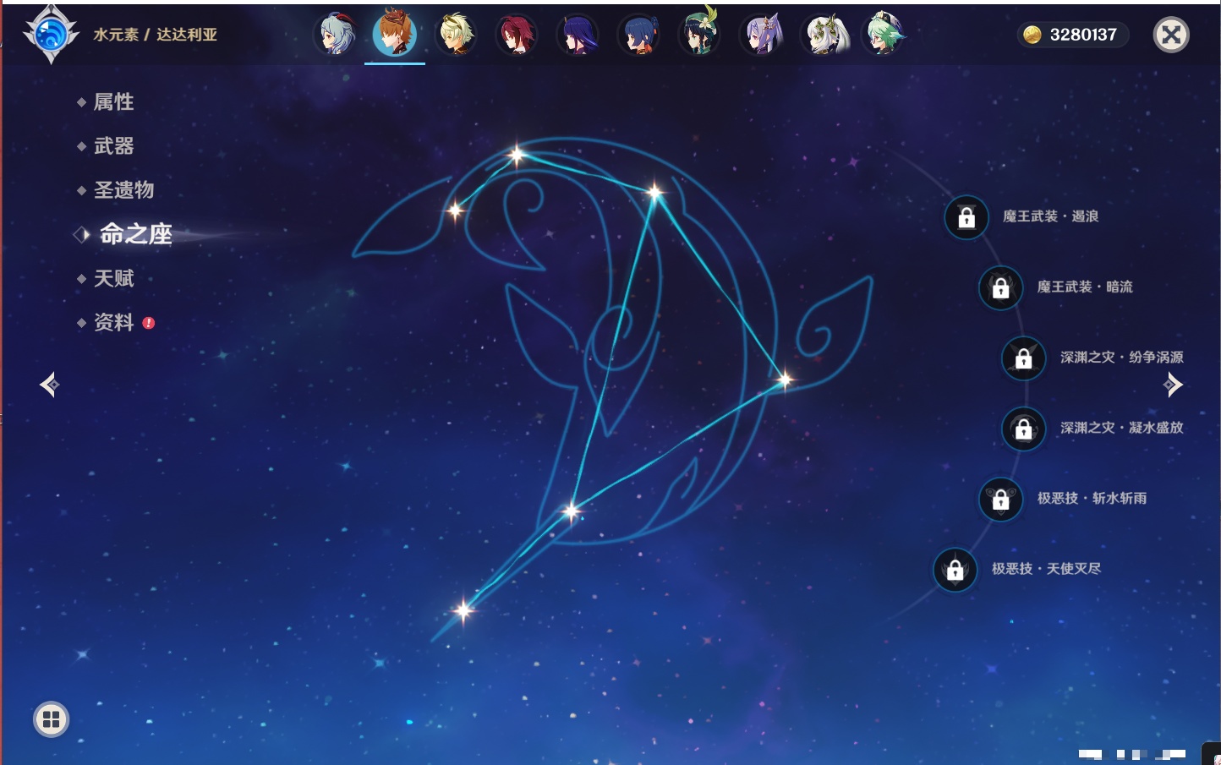Open the four-square grid menu icon
The width and height of the screenshot is (1221, 765).
51,719
